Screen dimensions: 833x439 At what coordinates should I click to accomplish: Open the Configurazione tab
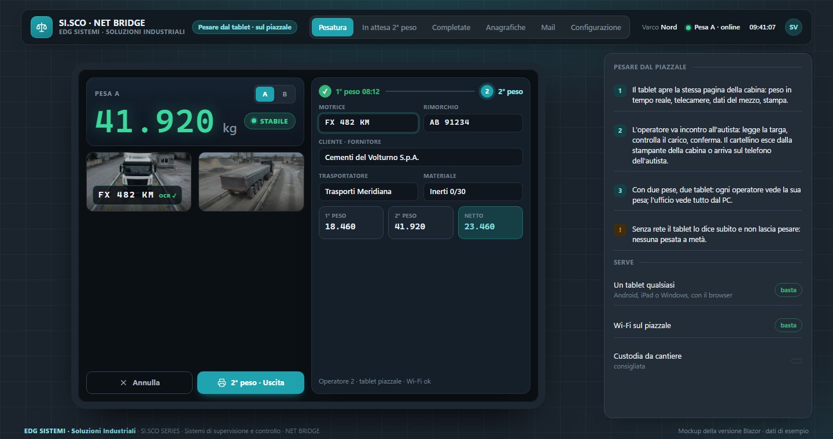point(596,27)
